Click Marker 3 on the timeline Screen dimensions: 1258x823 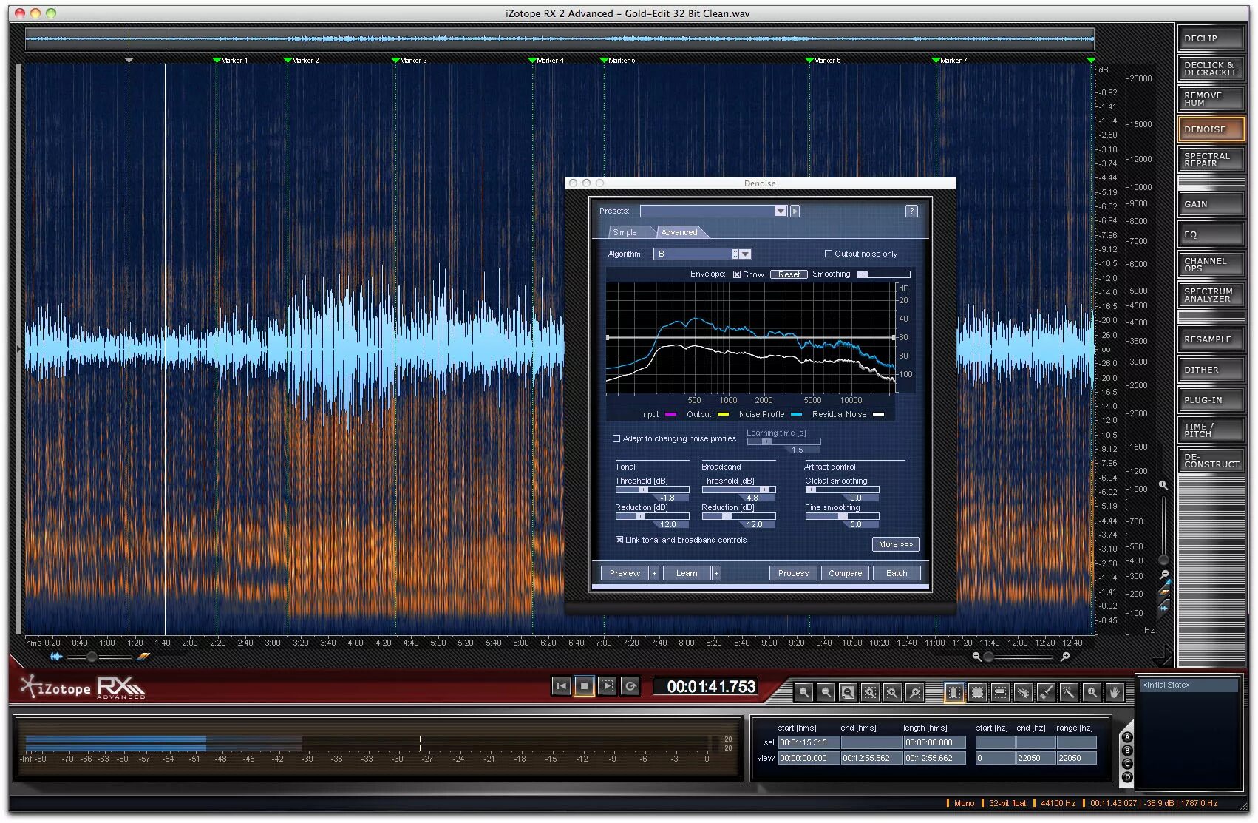(x=409, y=60)
